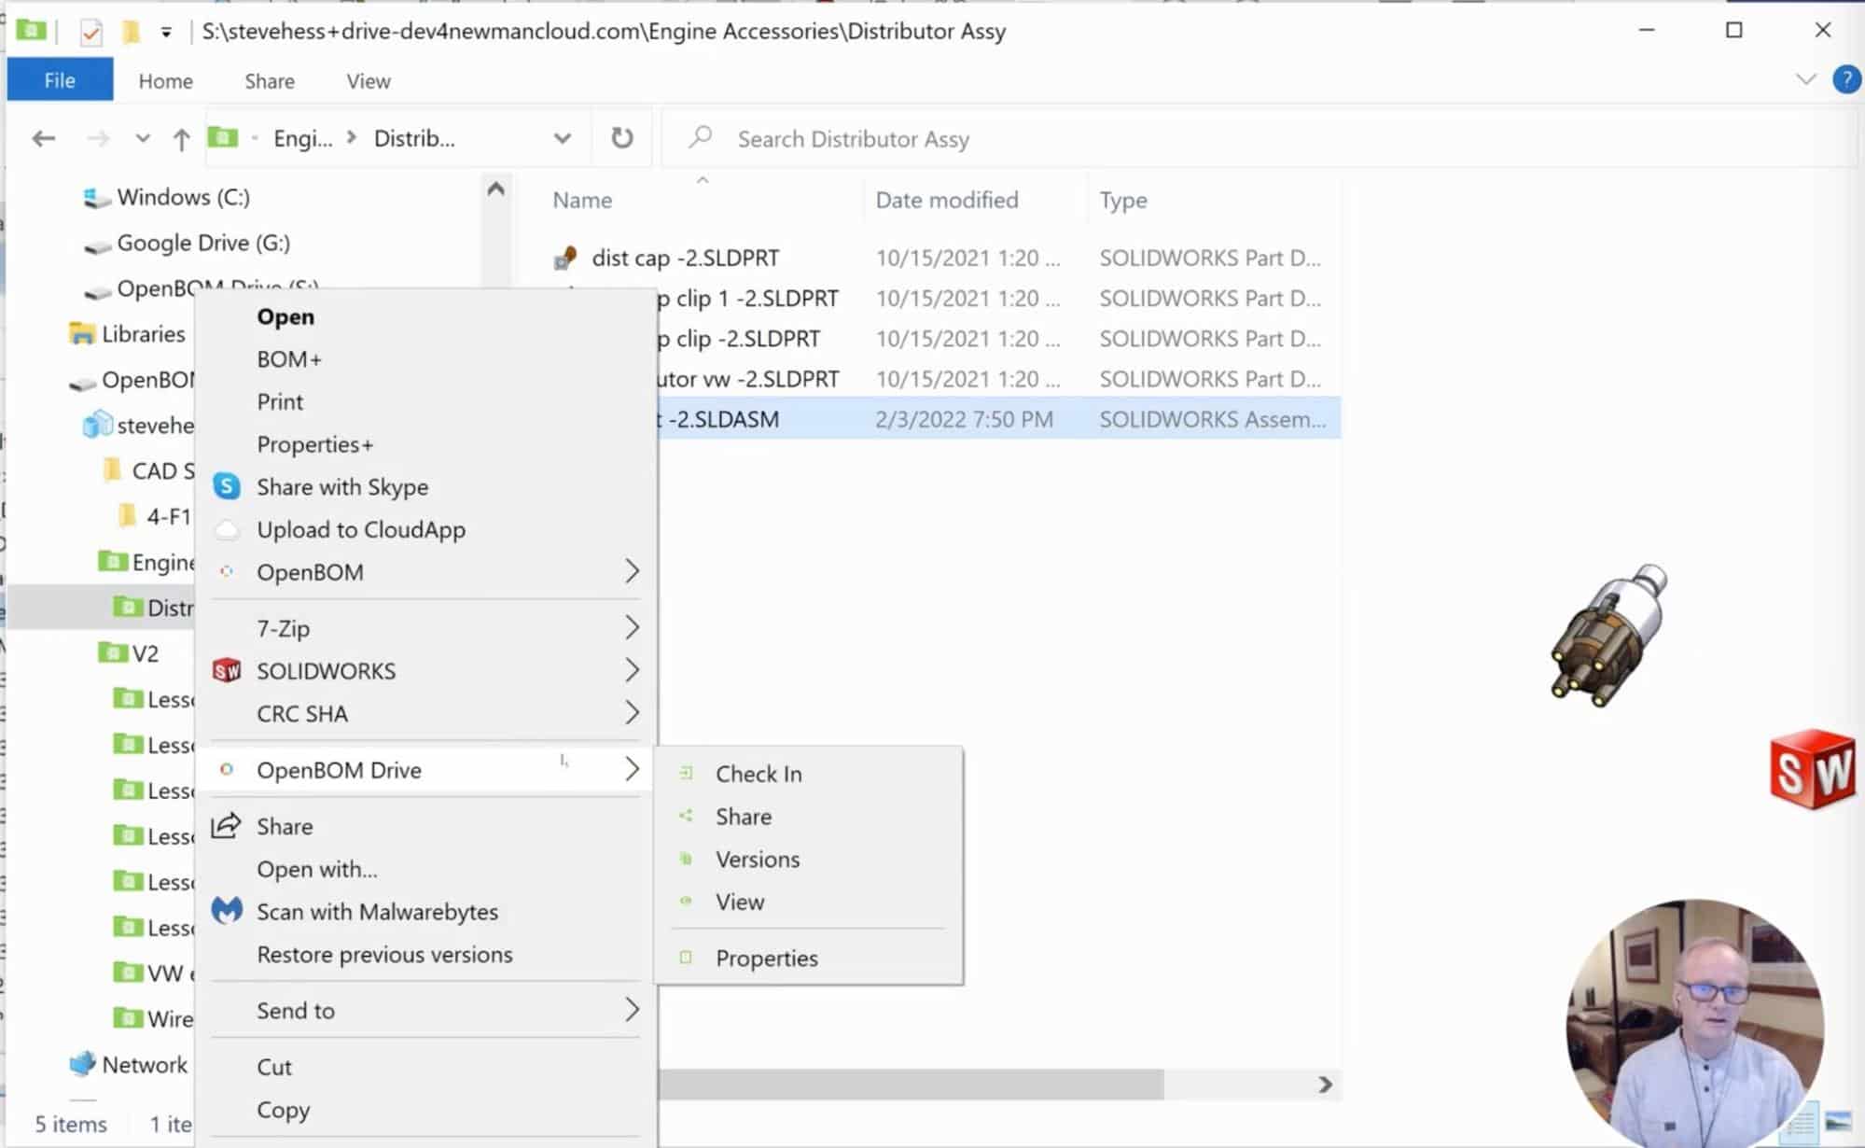Image resolution: width=1865 pixels, height=1148 pixels.
Task: Select Restore previous versions
Action: click(x=384, y=954)
